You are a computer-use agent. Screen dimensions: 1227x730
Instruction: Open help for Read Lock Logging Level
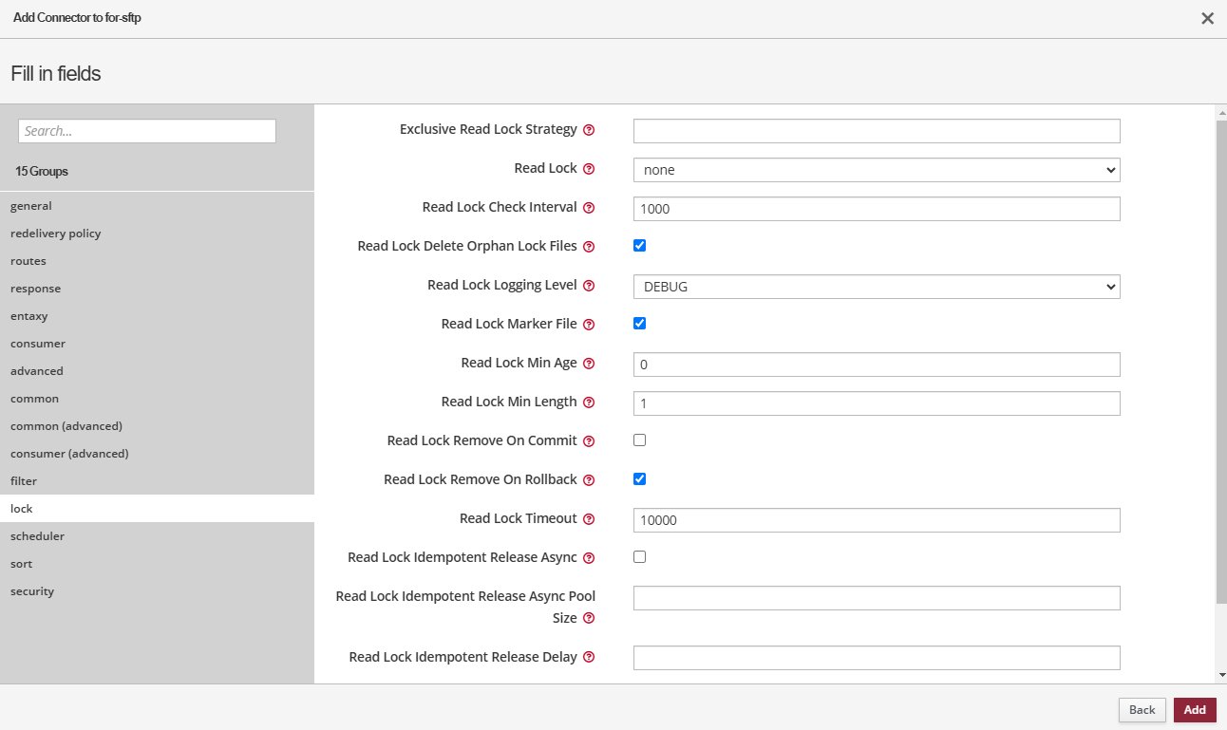(x=589, y=286)
